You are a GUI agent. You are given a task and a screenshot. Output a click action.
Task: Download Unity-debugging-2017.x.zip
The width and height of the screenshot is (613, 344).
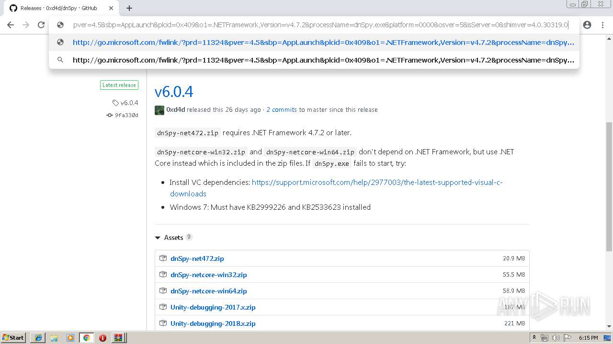click(213, 307)
